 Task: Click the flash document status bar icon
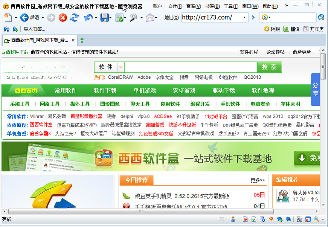299,219
